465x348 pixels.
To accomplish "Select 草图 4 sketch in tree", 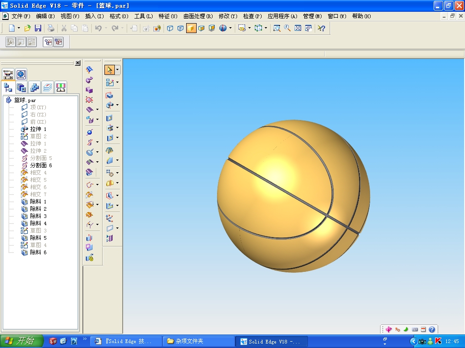I will [x=38, y=245].
